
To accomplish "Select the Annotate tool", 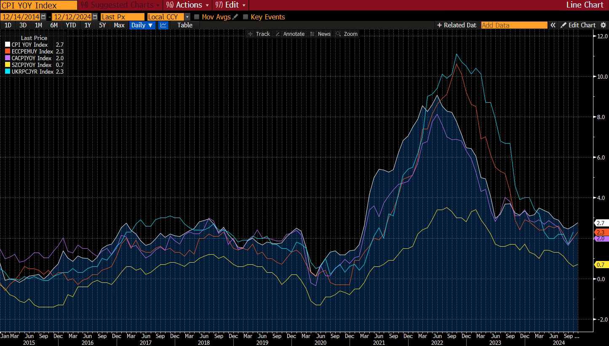I will 290,34.
